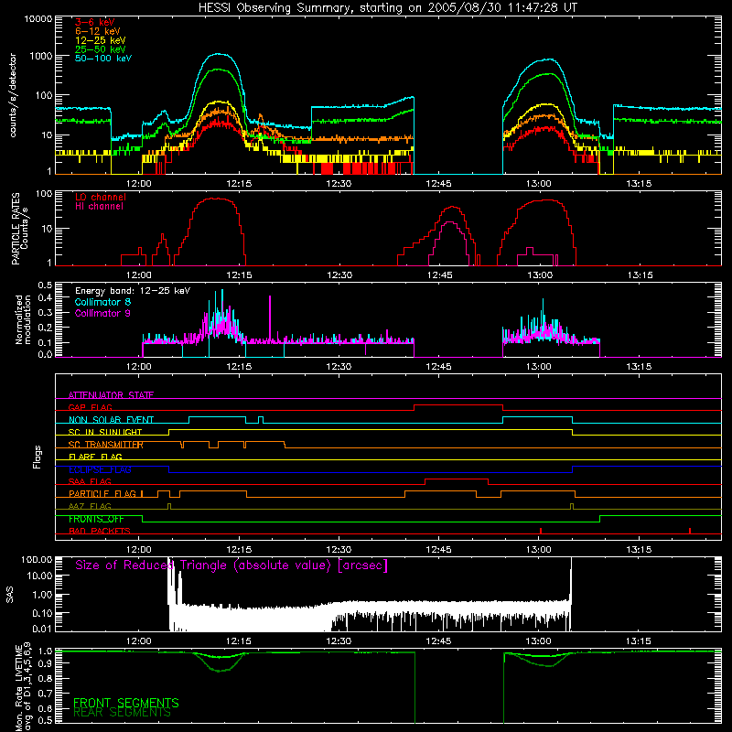Screen dimensions: 732x732
Task: Click the 0.9 tick on livetime axis
Action: pyautogui.click(x=45, y=664)
